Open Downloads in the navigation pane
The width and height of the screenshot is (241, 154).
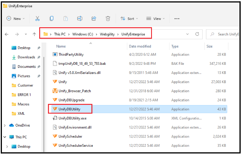click(x=26, y=57)
